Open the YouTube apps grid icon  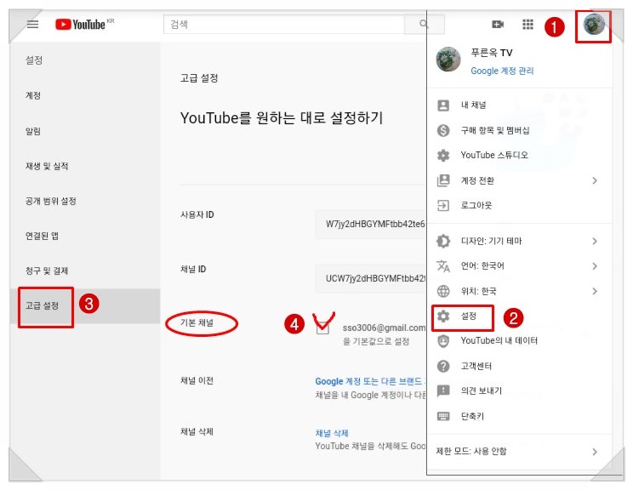coord(527,25)
